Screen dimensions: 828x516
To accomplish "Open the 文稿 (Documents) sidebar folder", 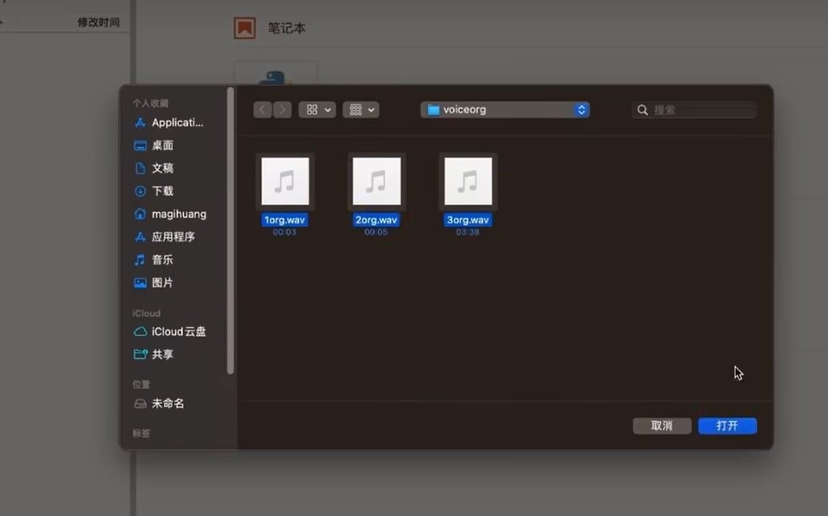I will tap(162, 168).
